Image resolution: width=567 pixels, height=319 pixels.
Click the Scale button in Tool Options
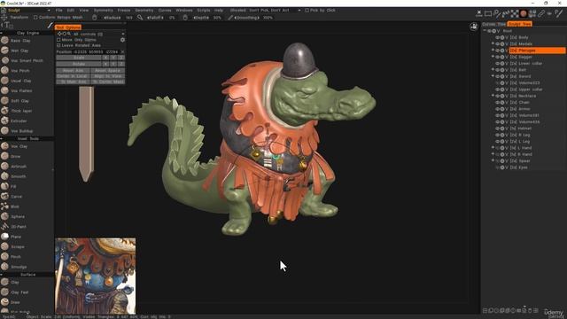(x=79, y=58)
